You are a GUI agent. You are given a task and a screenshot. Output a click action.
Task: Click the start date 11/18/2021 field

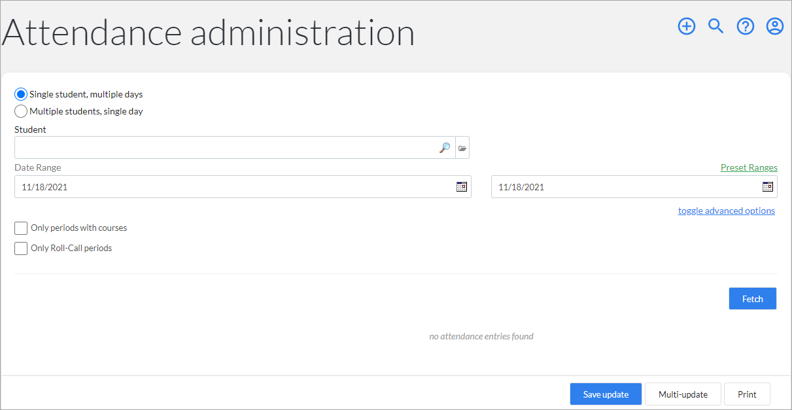[x=235, y=187]
